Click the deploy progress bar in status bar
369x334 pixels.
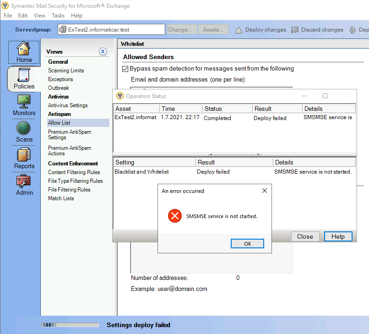70,325
